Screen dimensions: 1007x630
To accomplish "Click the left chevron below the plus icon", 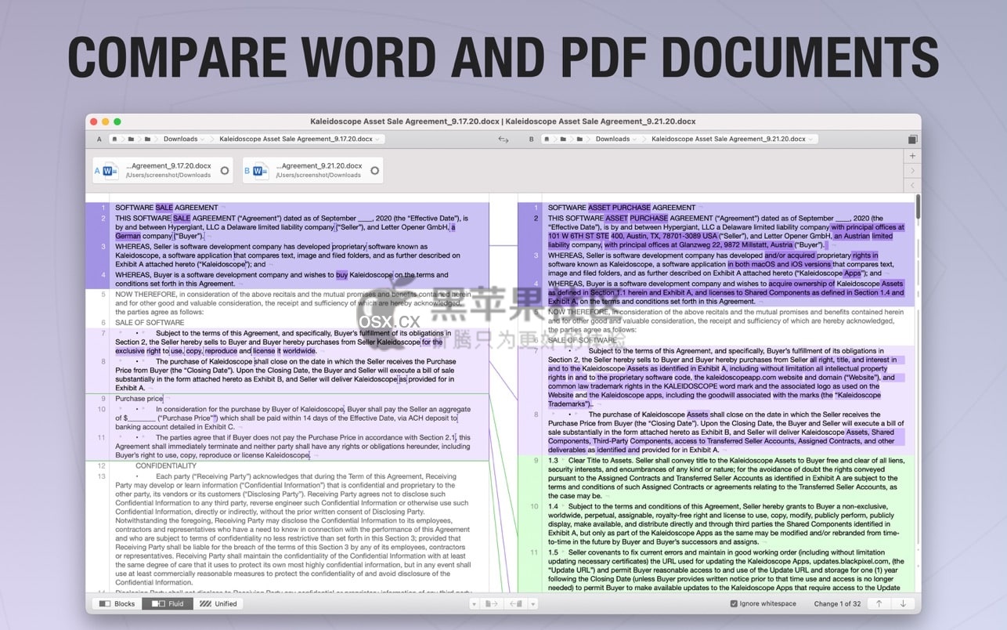I will click(912, 185).
